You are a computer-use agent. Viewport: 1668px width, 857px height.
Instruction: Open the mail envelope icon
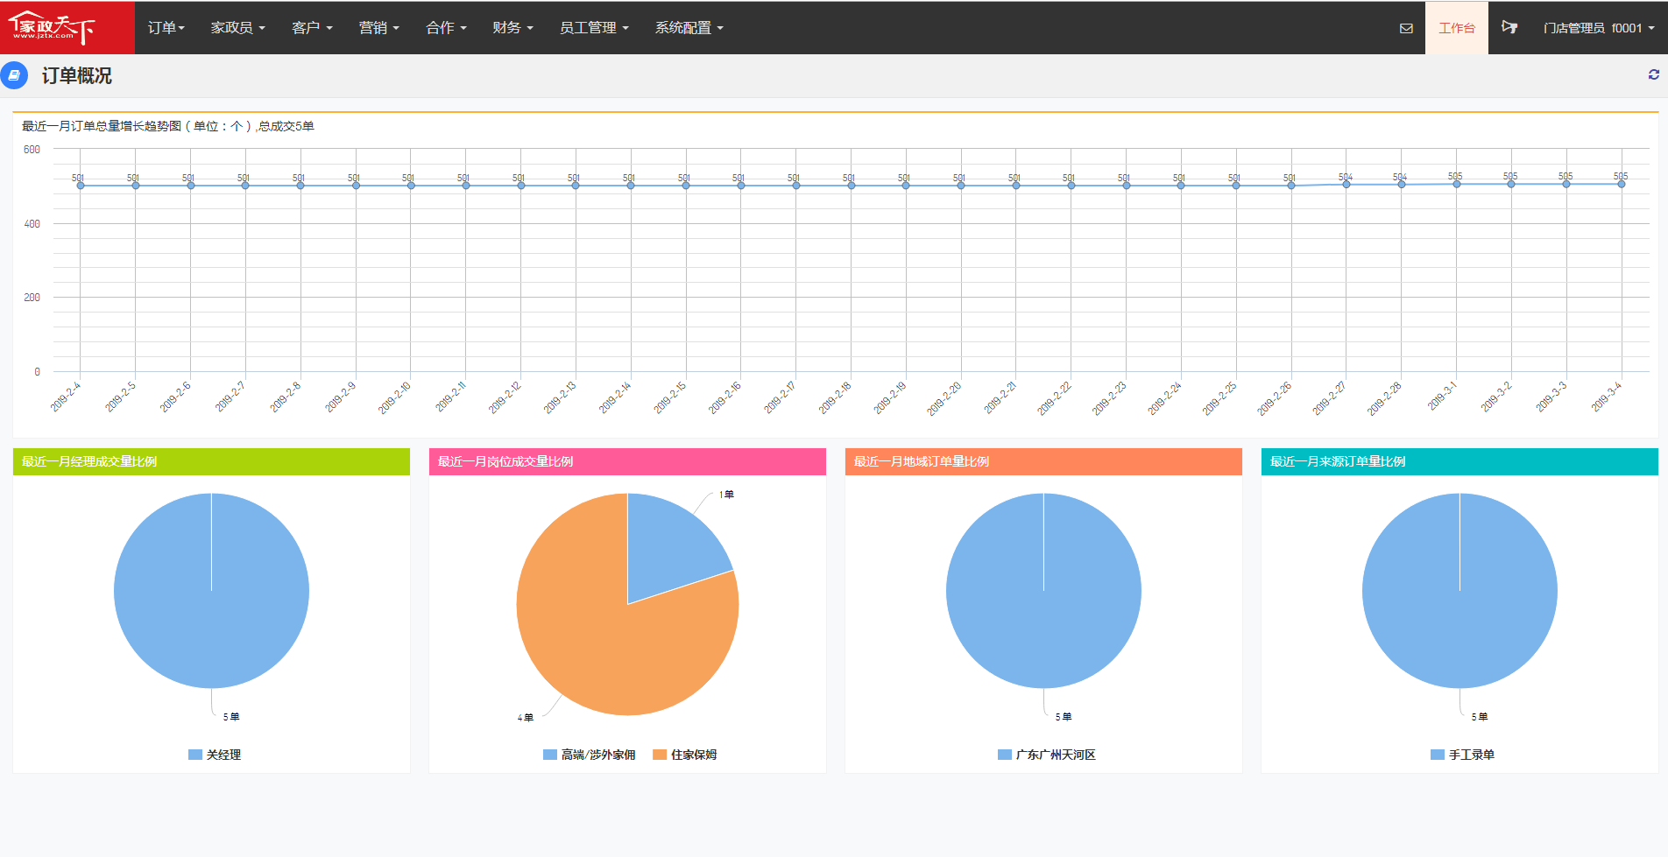[1406, 28]
